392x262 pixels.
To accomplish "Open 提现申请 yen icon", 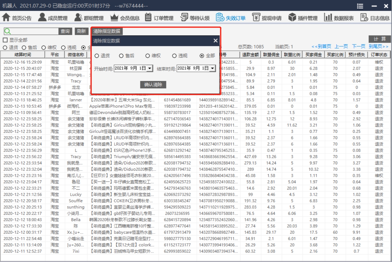I will [x=256, y=18].
